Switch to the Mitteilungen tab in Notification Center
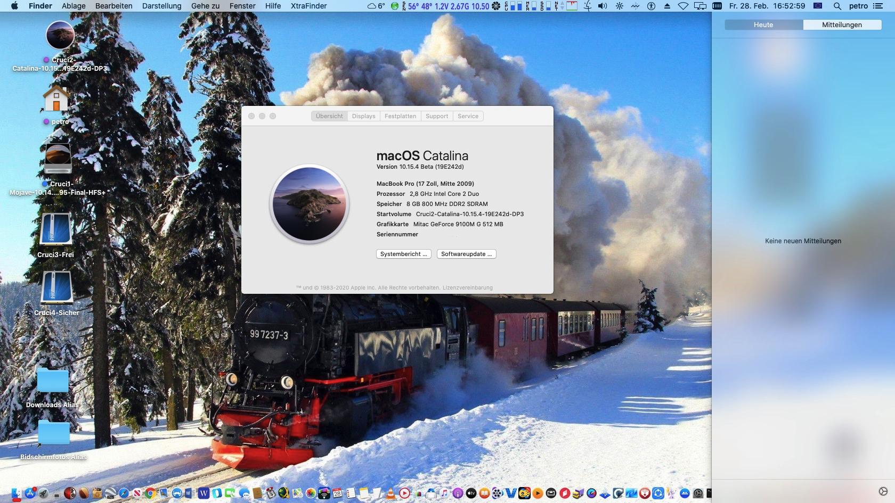 click(x=842, y=24)
